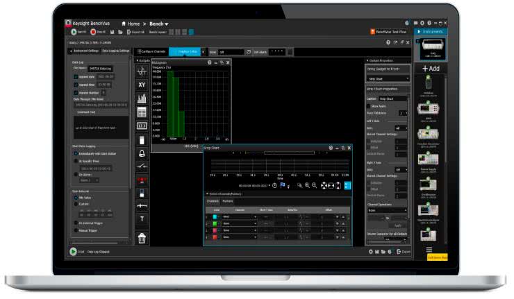The height and width of the screenshot is (299, 514).
Task: Click the + Add instrument button
Action: (430, 69)
